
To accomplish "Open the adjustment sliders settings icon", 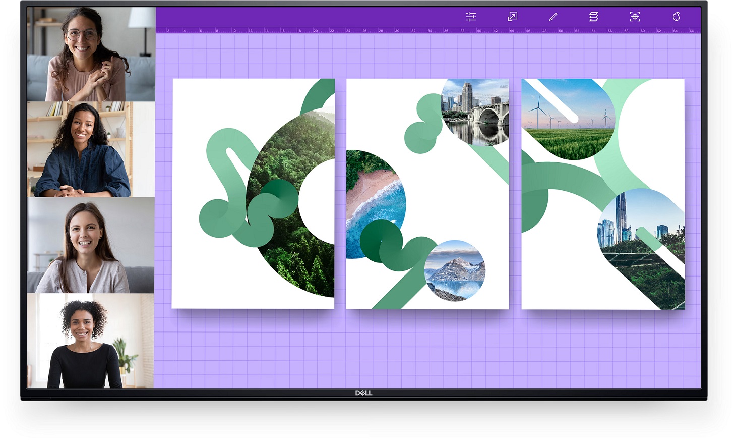I will (x=471, y=17).
